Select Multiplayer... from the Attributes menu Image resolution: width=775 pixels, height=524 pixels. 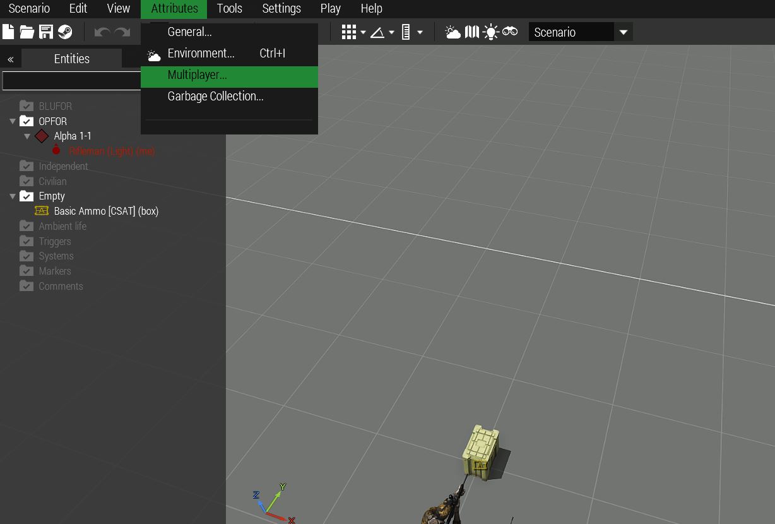click(x=197, y=75)
